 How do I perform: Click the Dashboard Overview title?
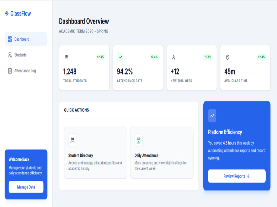[x=84, y=21]
